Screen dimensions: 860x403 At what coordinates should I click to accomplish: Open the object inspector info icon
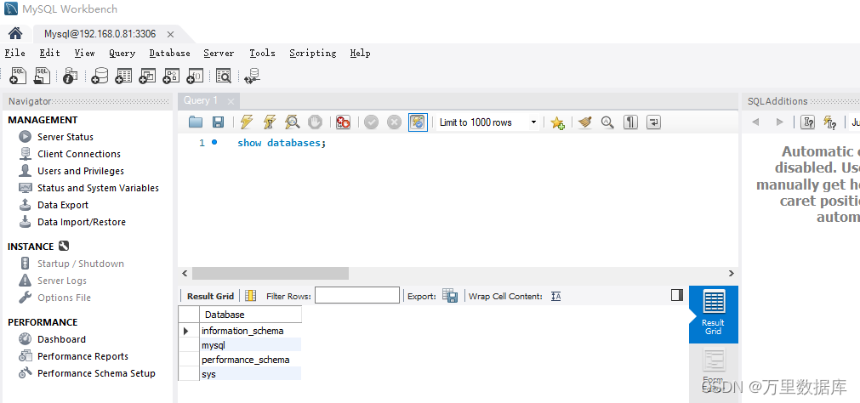coord(70,76)
